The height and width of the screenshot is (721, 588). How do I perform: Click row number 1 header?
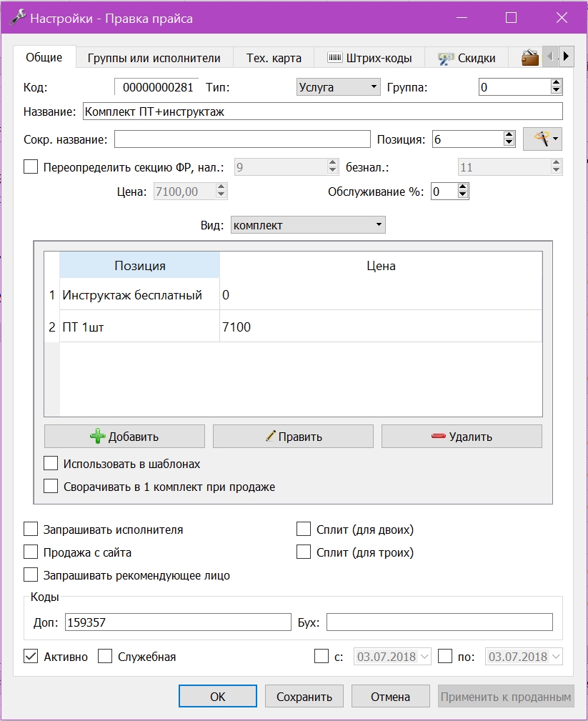click(52, 294)
